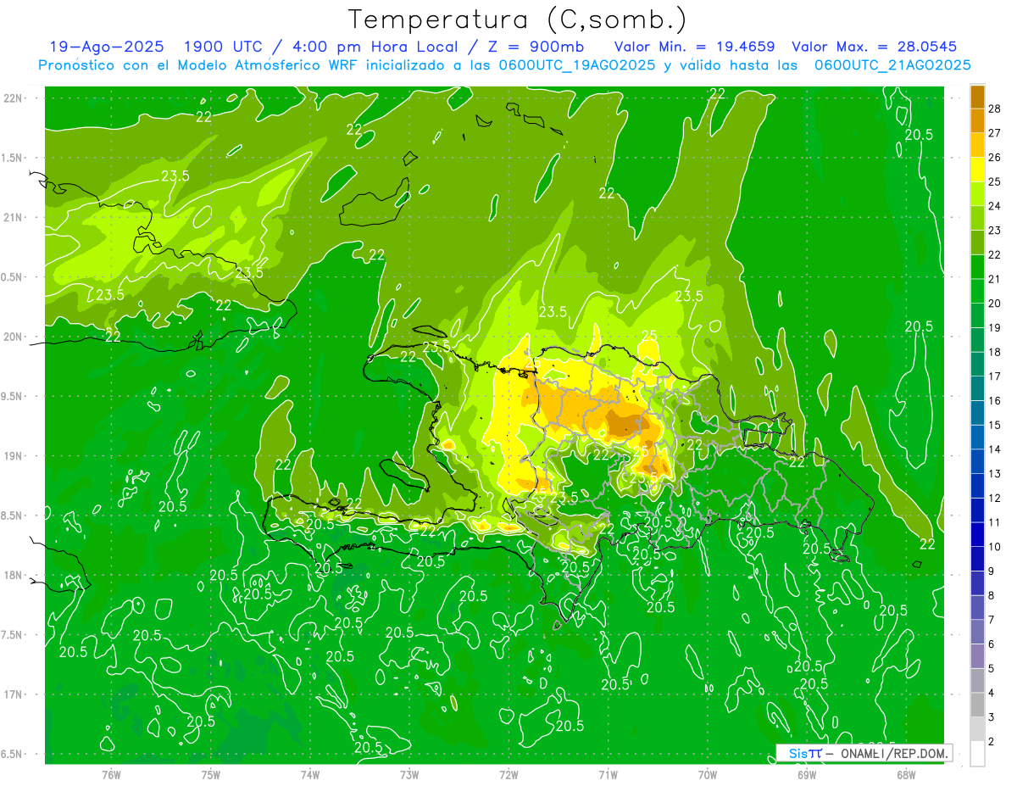The image size is (1017, 786).
Task: Click the yellow legend swatch between 25 and 26
Action: tap(977, 170)
